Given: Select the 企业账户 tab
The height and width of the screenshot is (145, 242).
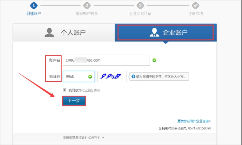Looking at the screenshot, I should [166, 33].
